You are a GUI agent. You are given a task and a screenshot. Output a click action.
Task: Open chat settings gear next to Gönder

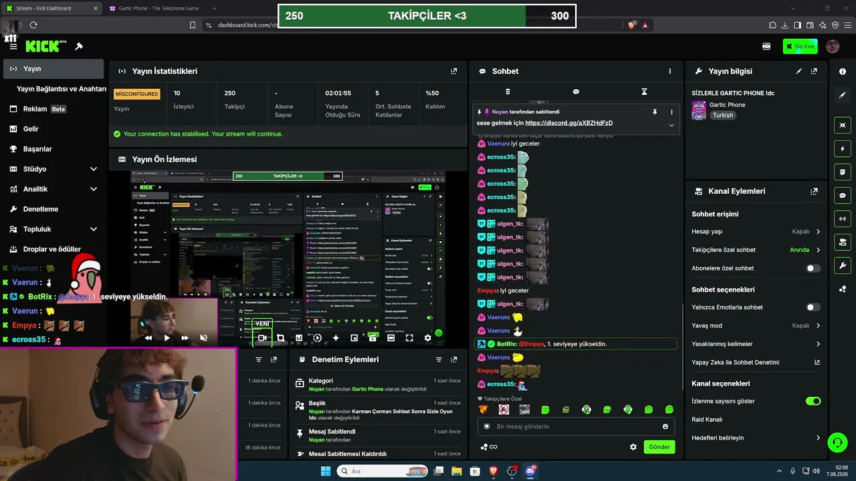(633, 447)
